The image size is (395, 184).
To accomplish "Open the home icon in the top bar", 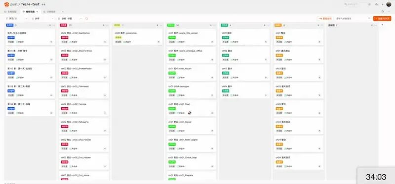I will tap(376, 4).
